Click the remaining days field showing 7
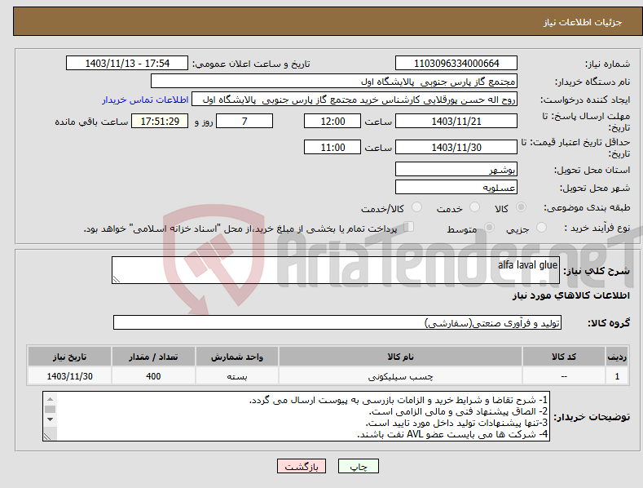The width and height of the screenshot is (643, 488). click(244, 121)
